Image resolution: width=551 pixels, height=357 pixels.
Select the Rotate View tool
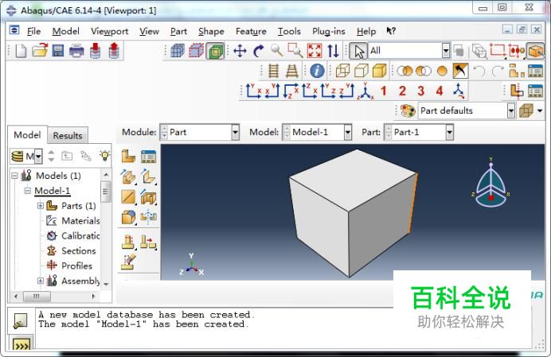click(259, 51)
